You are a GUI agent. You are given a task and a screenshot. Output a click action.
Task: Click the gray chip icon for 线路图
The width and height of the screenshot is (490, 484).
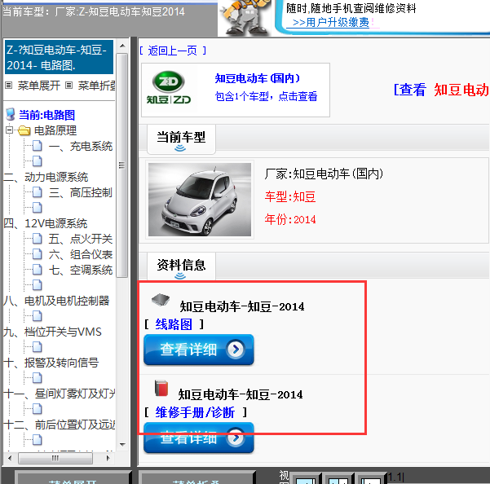coord(161,300)
